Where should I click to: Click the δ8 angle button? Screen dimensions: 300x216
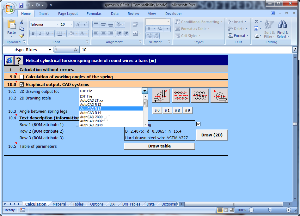click(177, 111)
